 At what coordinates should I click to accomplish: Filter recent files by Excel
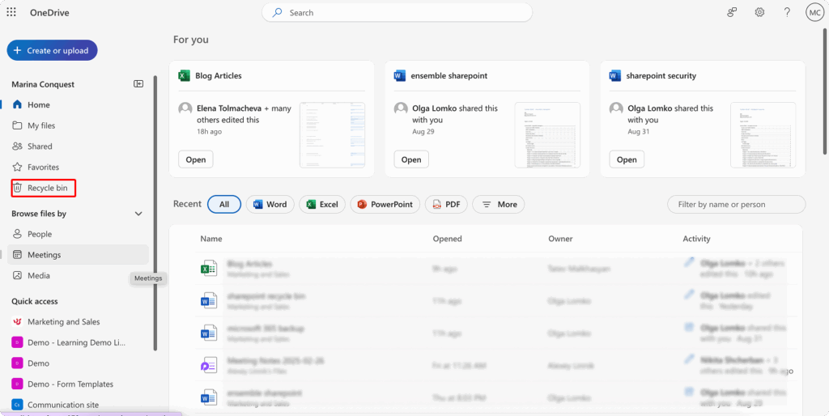pyautogui.click(x=322, y=204)
